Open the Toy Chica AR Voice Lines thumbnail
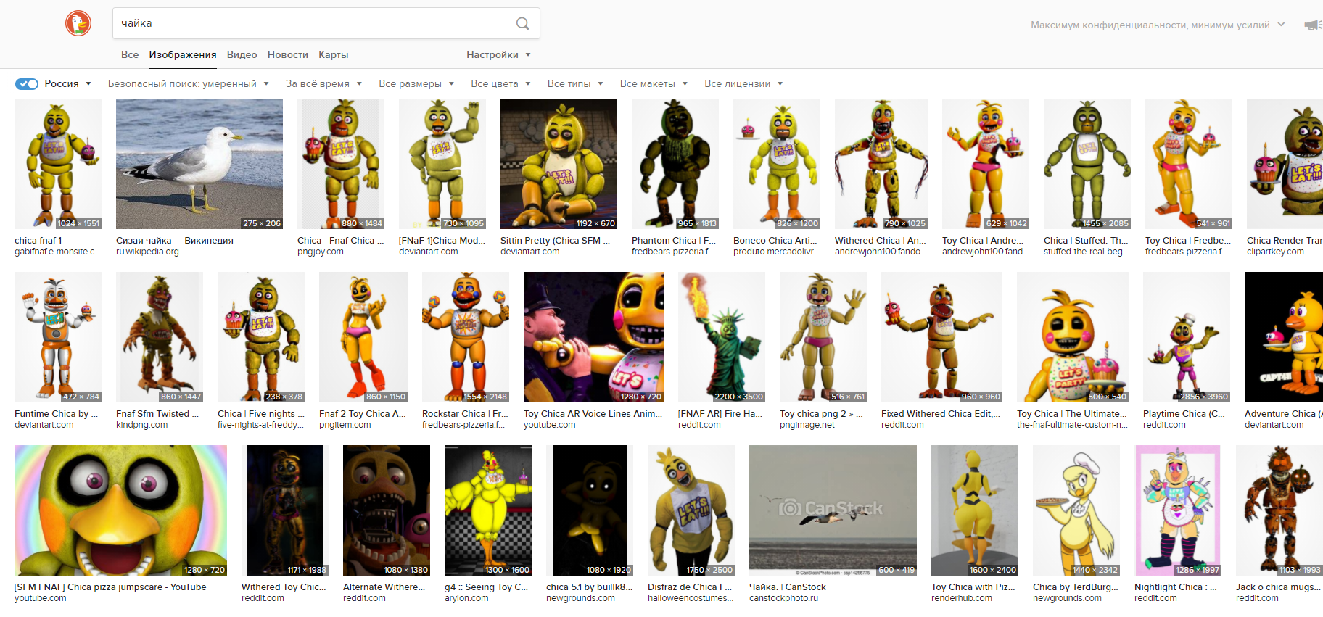The height and width of the screenshot is (617, 1323). tap(593, 337)
